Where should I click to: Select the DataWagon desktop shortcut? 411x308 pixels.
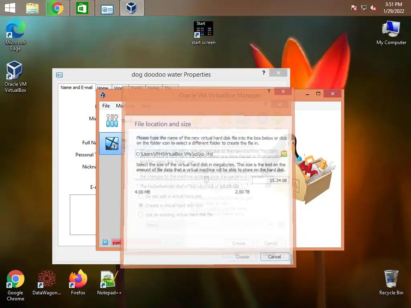click(47, 283)
